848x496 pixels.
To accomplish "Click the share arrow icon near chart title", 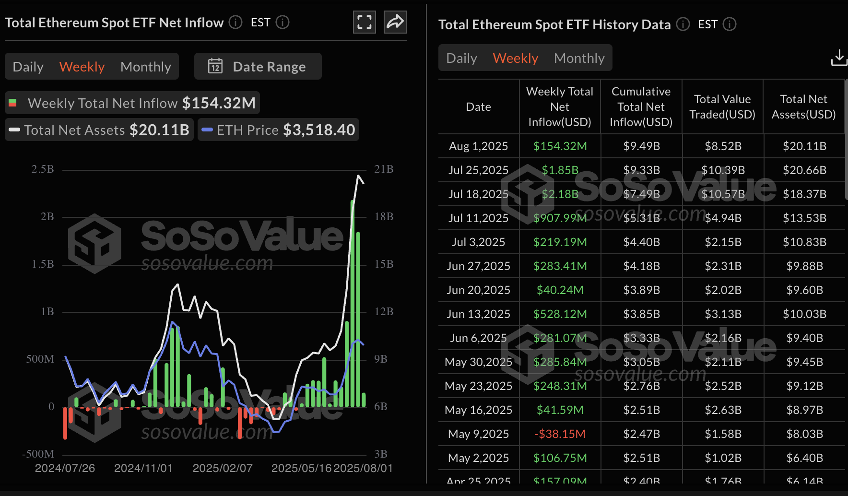I will click(x=395, y=22).
